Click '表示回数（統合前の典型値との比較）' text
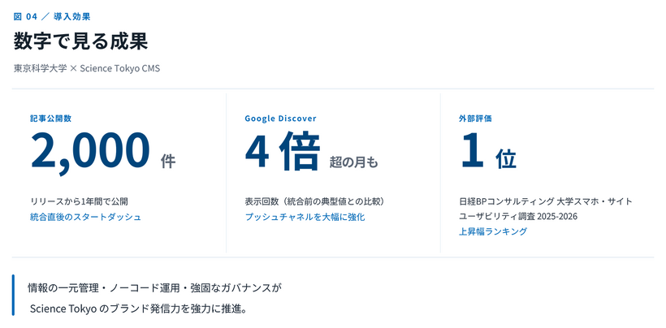 pyautogui.click(x=317, y=201)
